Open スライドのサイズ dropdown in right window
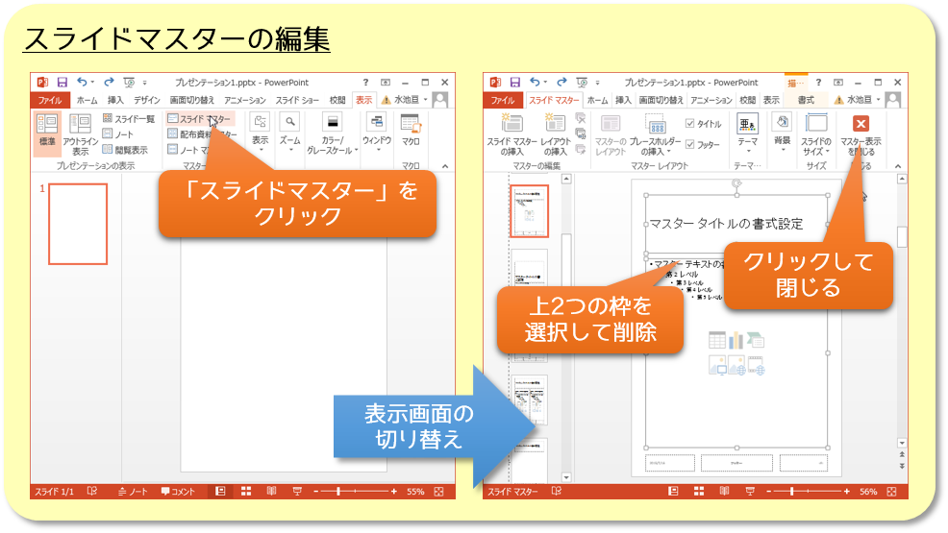 [x=816, y=134]
